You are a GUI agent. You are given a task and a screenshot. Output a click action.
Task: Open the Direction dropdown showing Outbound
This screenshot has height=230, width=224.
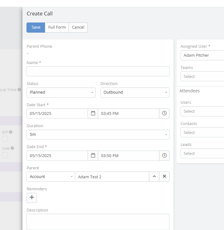(x=135, y=92)
